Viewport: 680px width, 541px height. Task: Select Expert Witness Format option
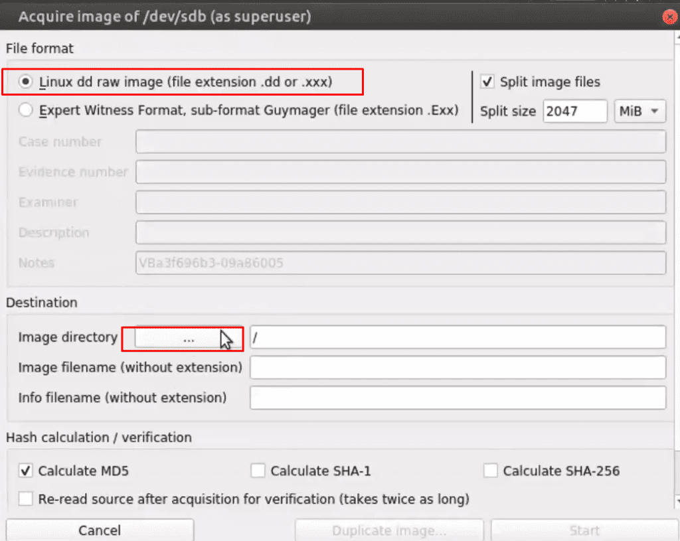26,110
